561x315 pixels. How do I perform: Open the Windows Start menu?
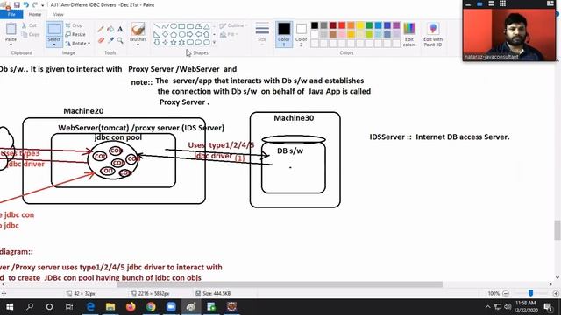(x=10, y=307)
